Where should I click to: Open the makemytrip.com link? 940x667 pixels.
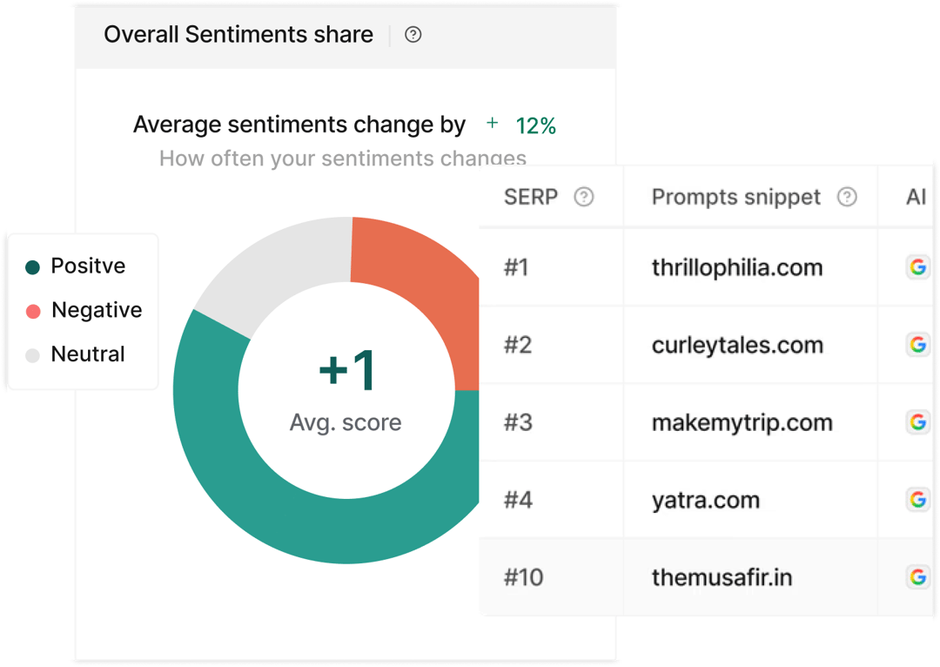click(742, 423)
